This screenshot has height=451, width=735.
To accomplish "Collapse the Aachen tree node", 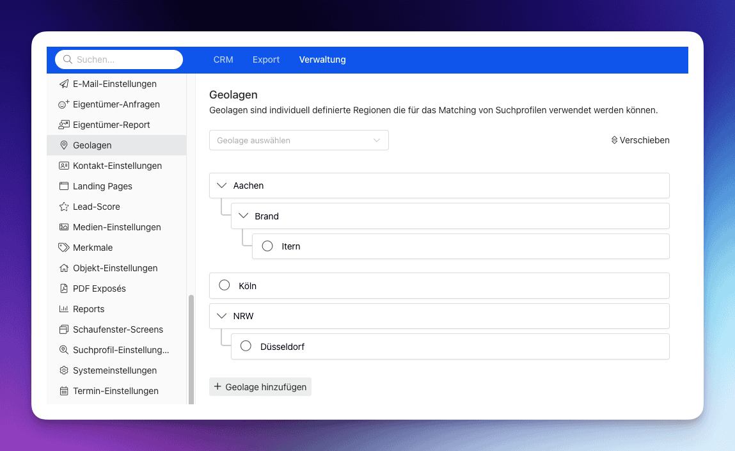I will (x=222, y=186).
